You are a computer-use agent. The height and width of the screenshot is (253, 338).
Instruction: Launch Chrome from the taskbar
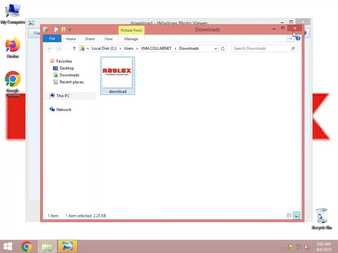click(27, 246)
